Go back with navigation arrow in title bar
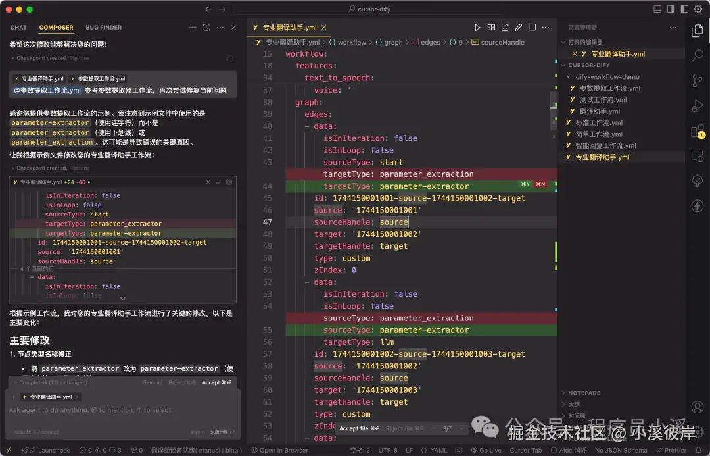The image size is (710, 456). tap(208, 9)
